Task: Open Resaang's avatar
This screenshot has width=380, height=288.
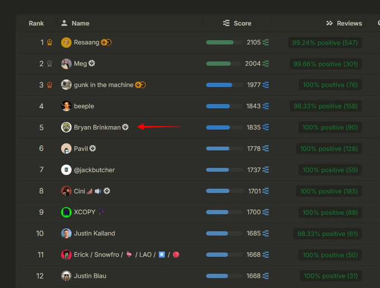Action: [x=66, y=42]
